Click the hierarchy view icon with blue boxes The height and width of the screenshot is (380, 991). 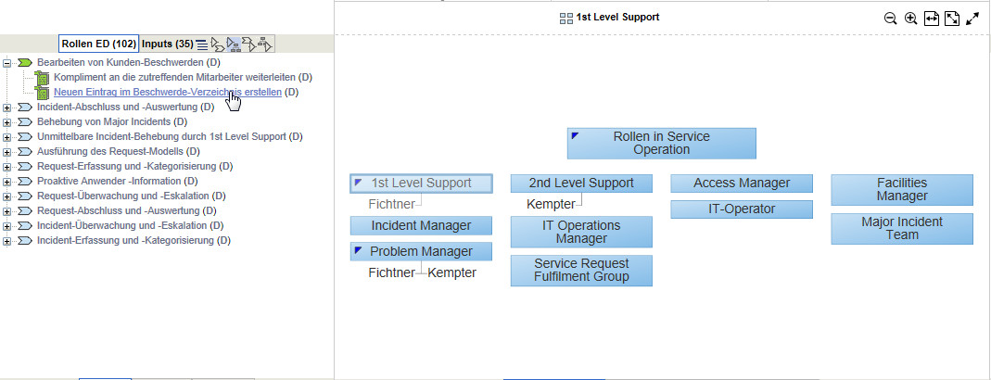(x=234, y=44)
